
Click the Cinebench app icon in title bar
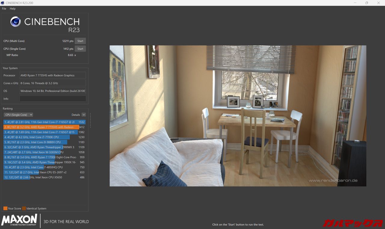[x=3, y=3]
